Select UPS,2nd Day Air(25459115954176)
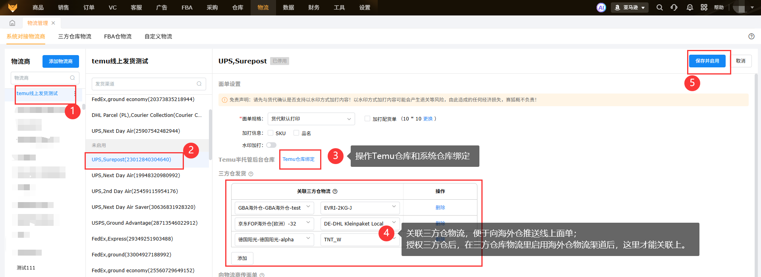 pyautogui.click(x=135, y=191)
